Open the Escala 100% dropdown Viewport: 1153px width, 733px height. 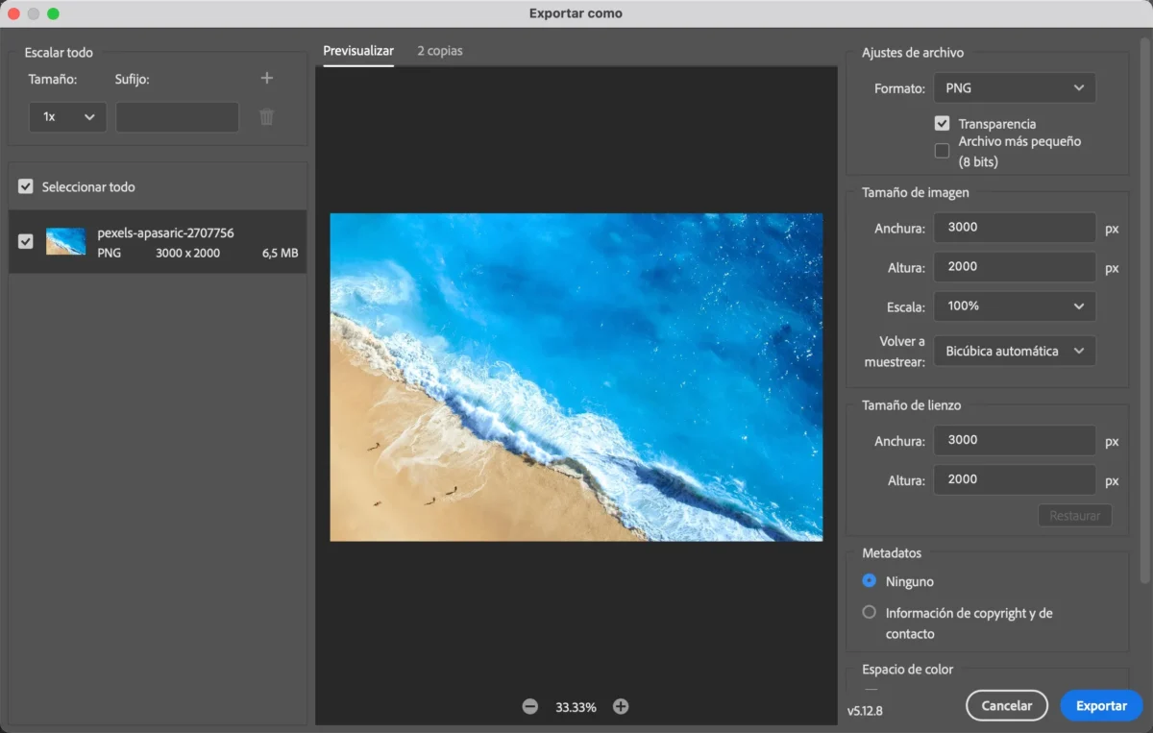click(1015, 305)
